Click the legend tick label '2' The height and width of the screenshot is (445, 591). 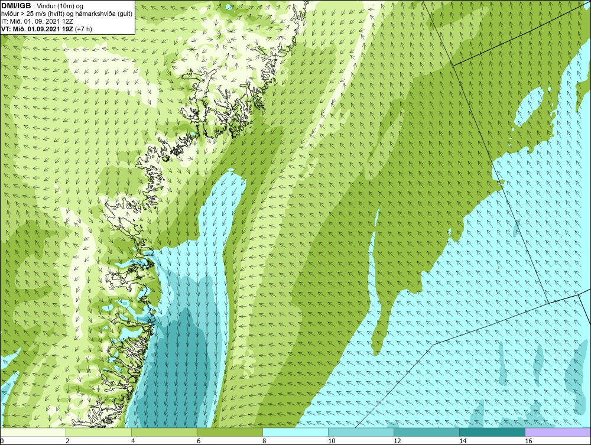coord(67,441)
